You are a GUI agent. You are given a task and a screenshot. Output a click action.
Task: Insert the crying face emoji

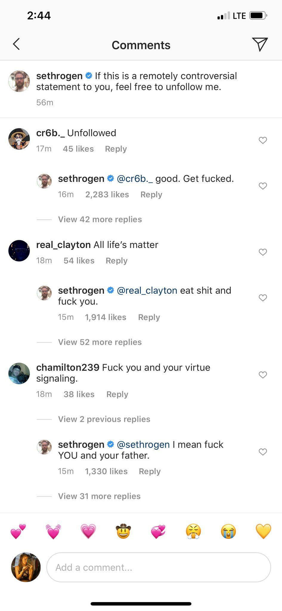click(x=228, y=531)
